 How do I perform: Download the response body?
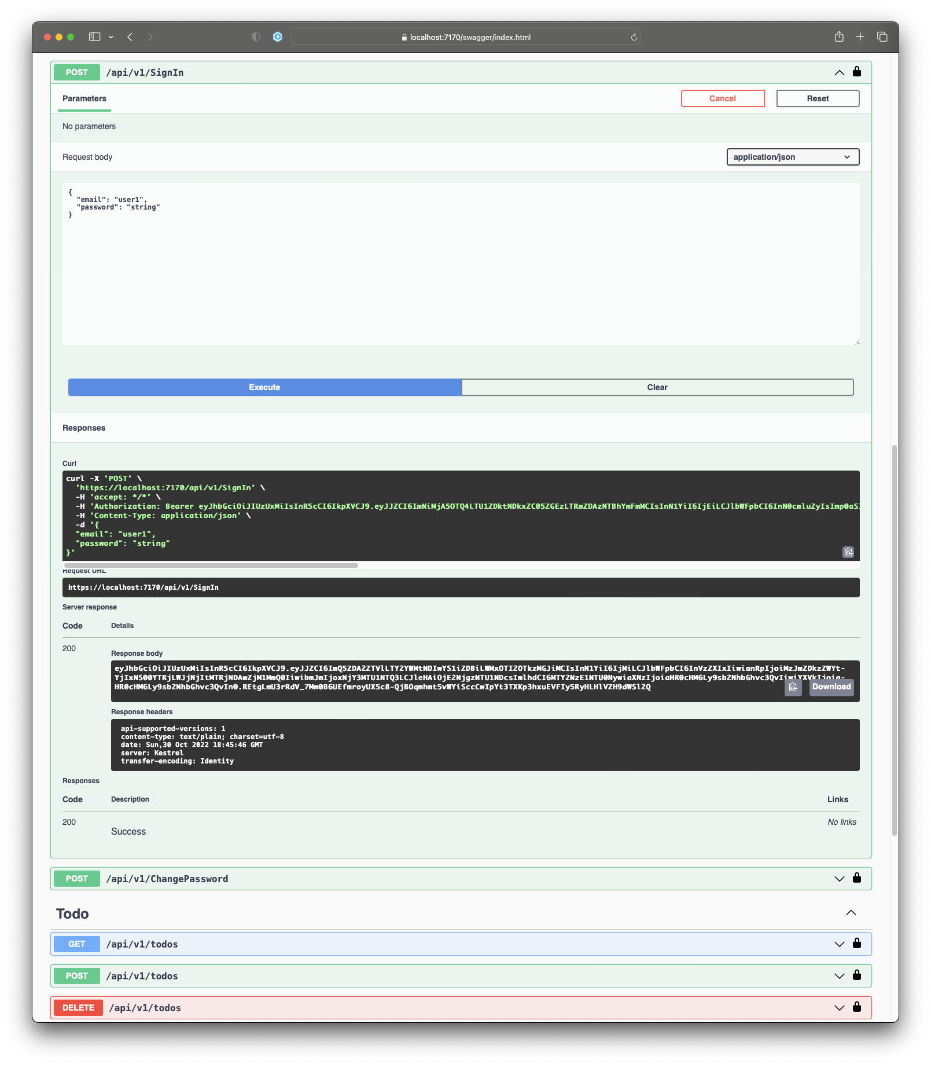point(831,687)
